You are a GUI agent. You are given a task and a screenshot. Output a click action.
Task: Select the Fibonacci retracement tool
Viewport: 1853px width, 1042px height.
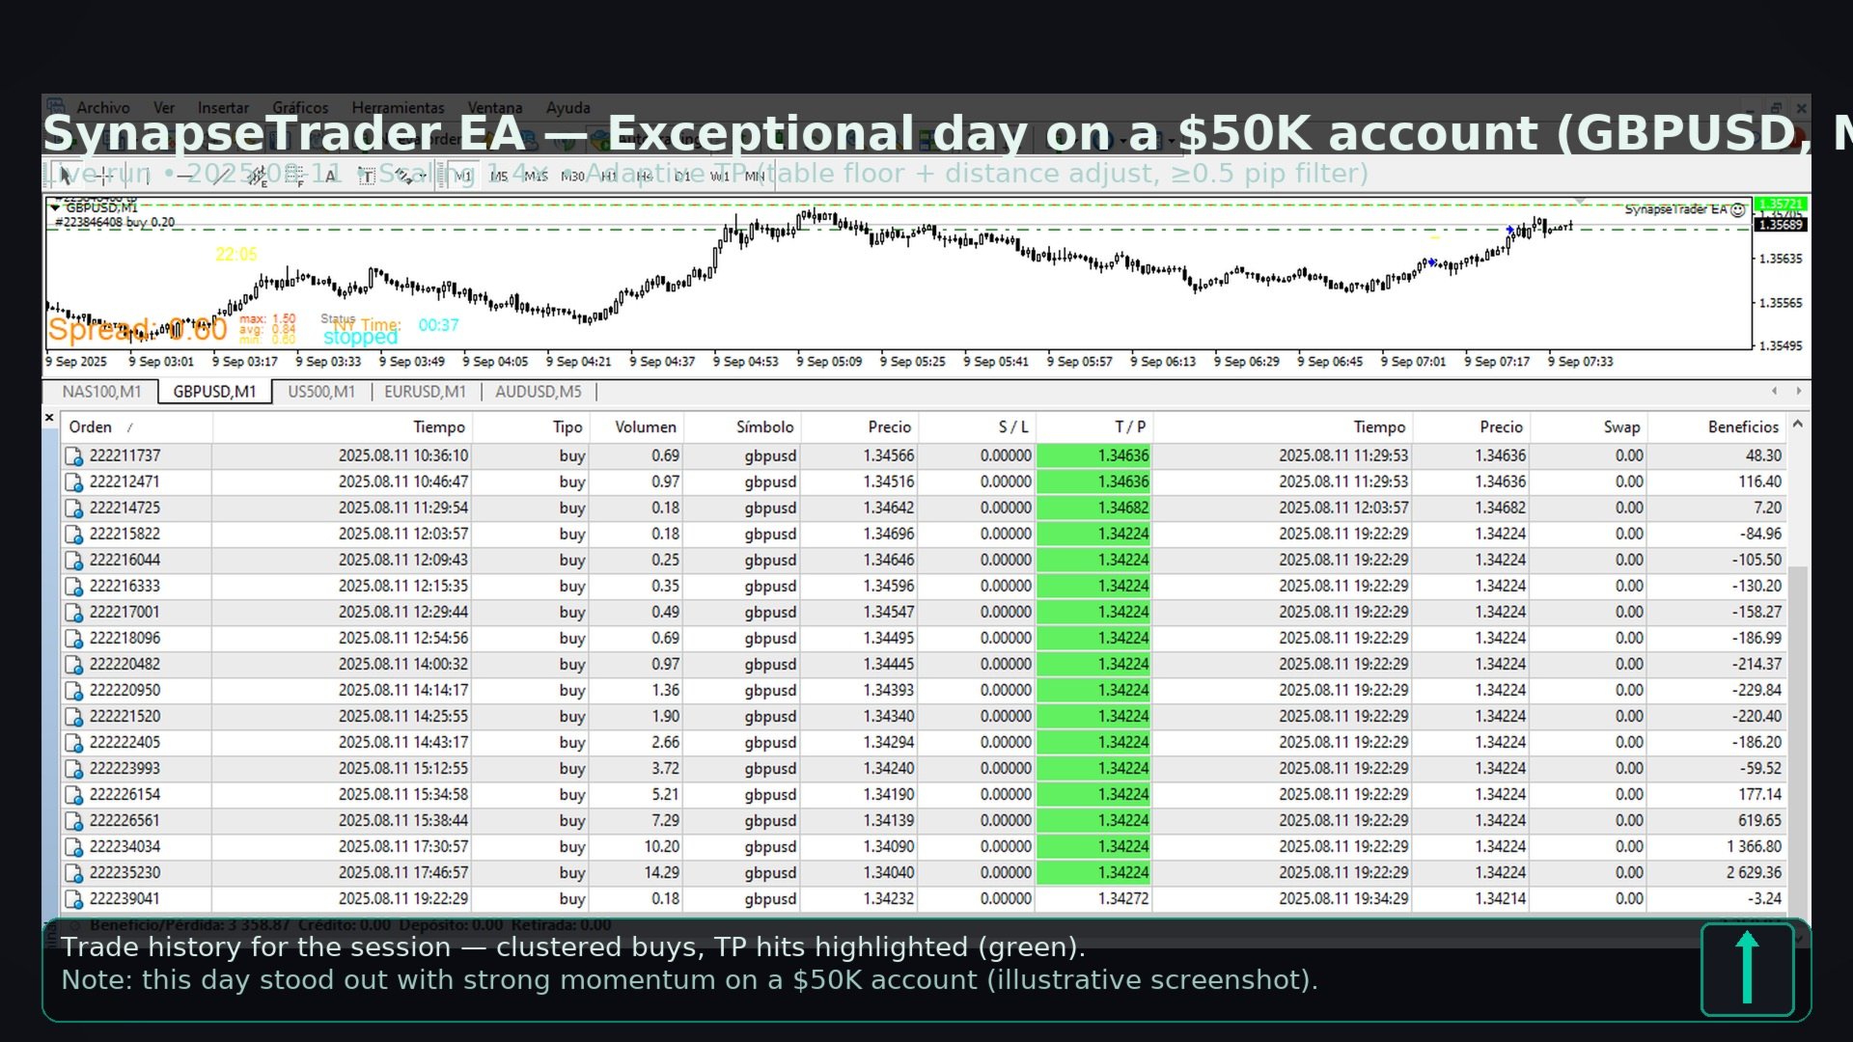coord(295,176)
